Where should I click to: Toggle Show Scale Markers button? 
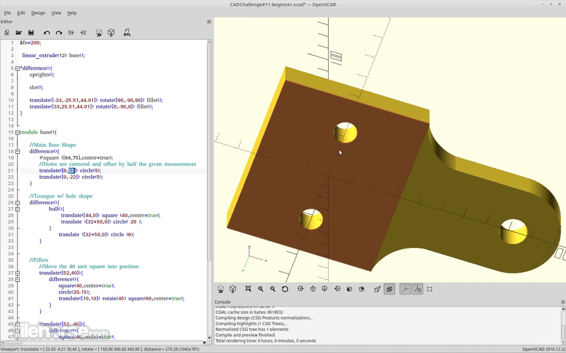[418, 289]
